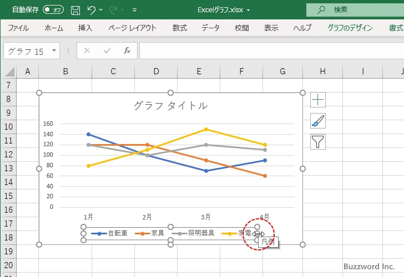Viewport: 404px width, 277px height.
Task: Open Customize Quick Access Toolbar dropdown
Action: tap(135, 10)
